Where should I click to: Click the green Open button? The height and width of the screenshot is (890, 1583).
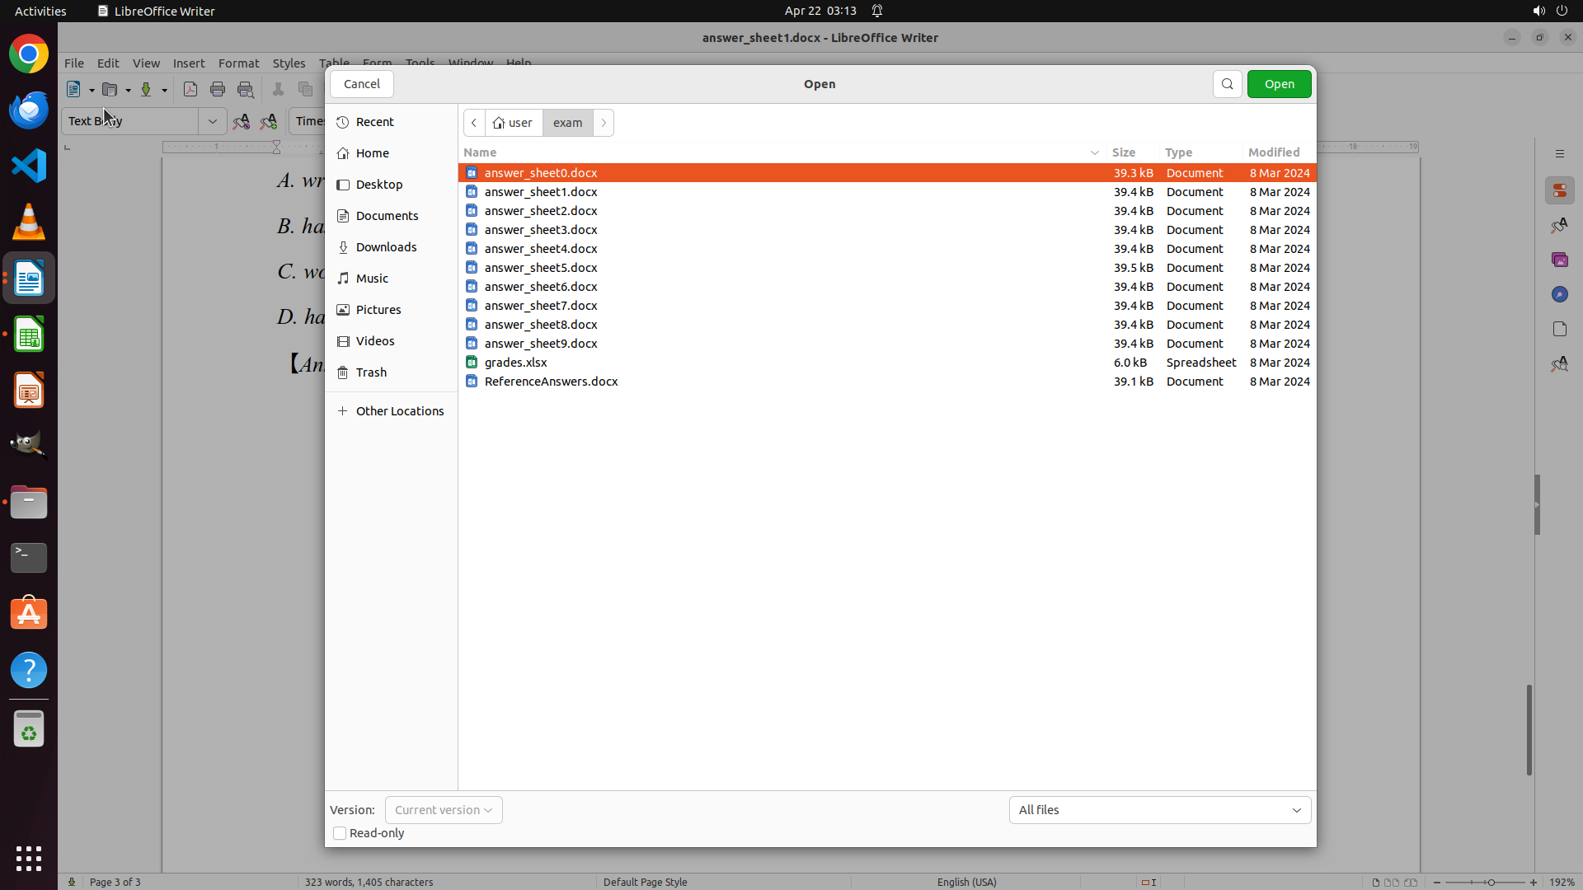[1279, 84]
